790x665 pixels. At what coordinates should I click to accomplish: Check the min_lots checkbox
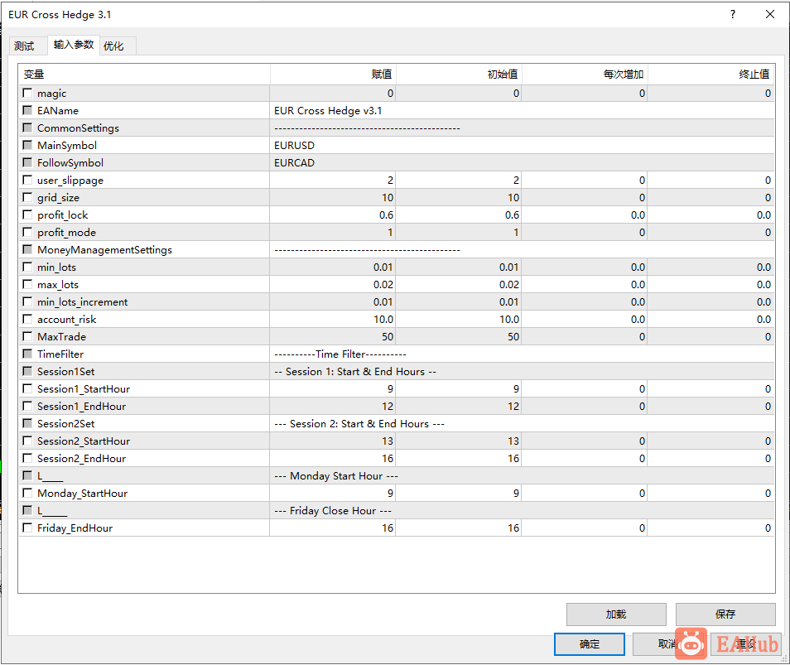tap(27, 267)
